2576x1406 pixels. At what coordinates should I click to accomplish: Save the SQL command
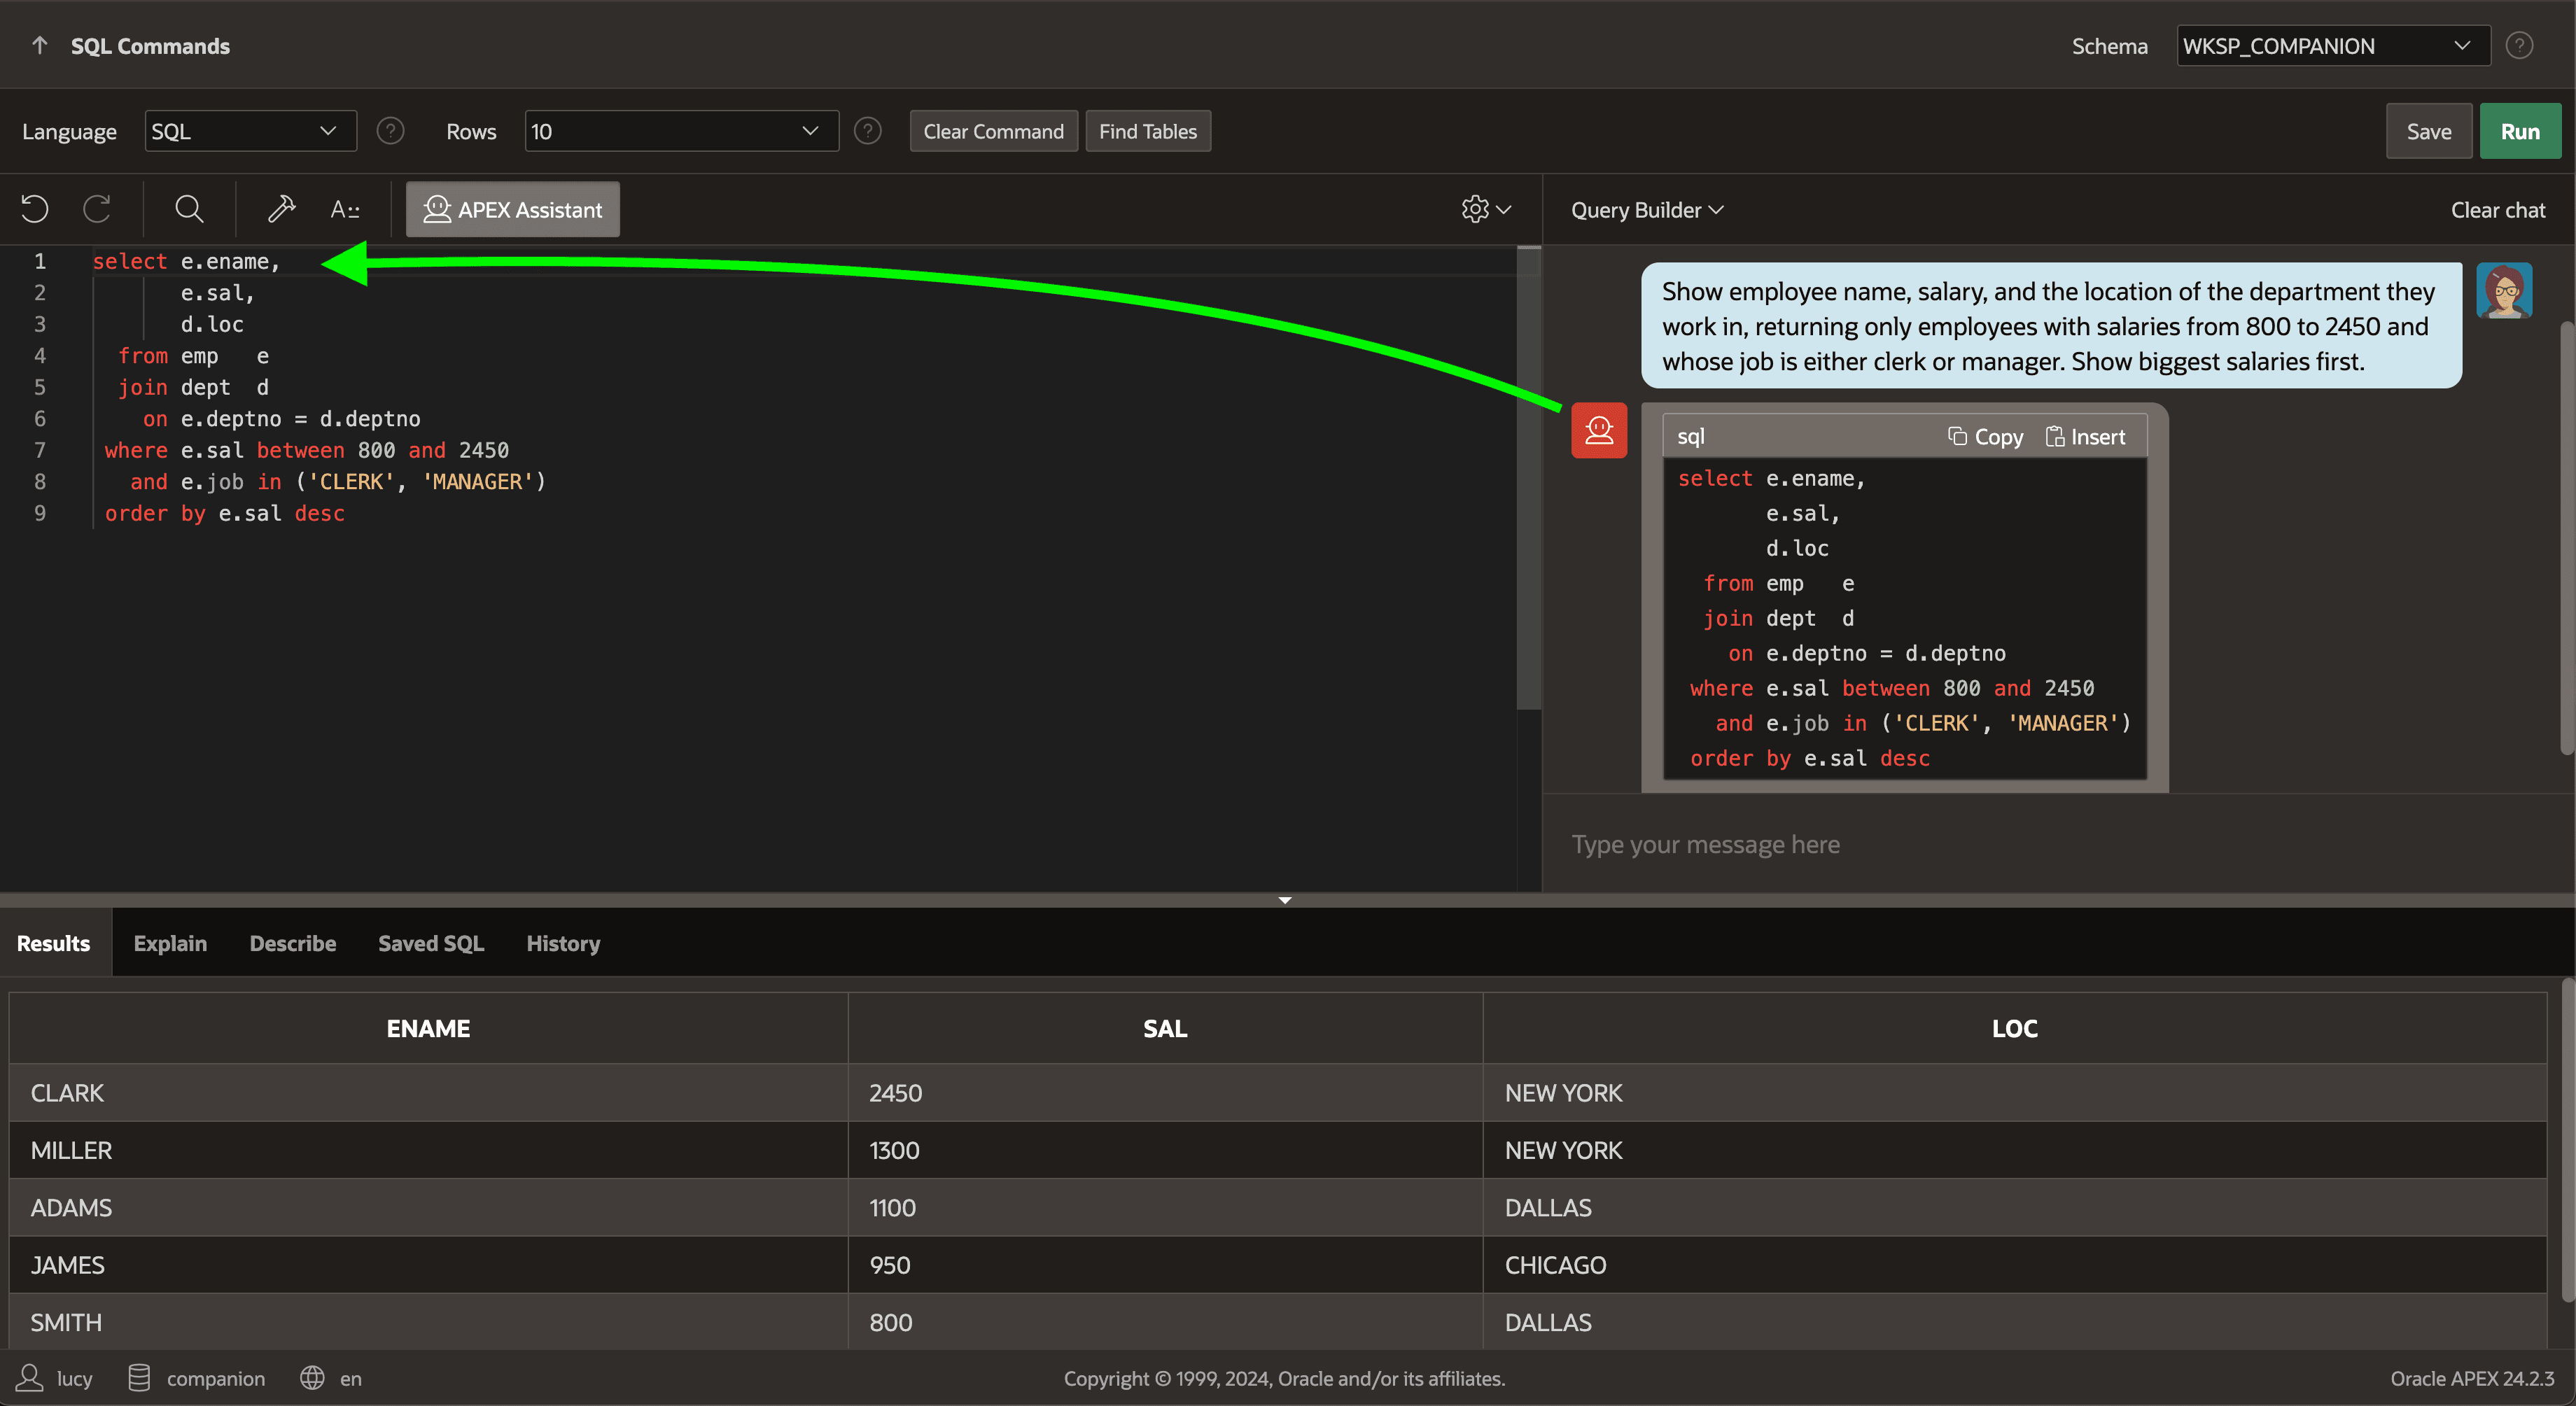click(2428, 131)
